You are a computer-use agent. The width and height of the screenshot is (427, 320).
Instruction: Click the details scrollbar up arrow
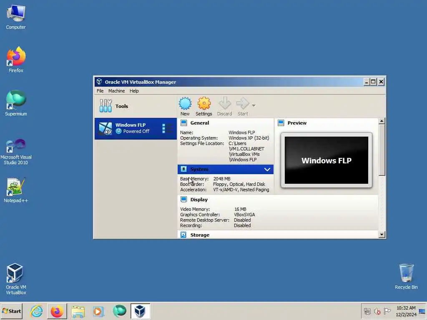click(382, 121)
